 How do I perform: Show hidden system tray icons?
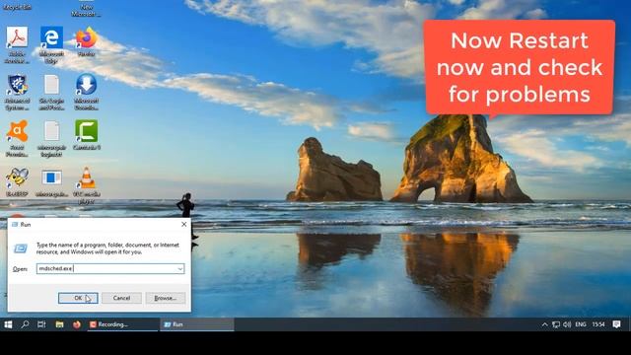[544, 324]
